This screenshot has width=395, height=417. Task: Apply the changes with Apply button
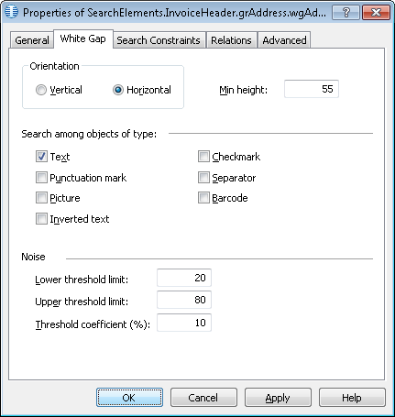point(278,398)
